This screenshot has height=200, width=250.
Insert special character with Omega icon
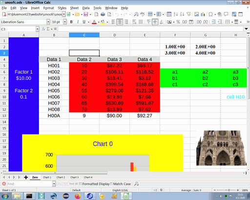[210, 14]
